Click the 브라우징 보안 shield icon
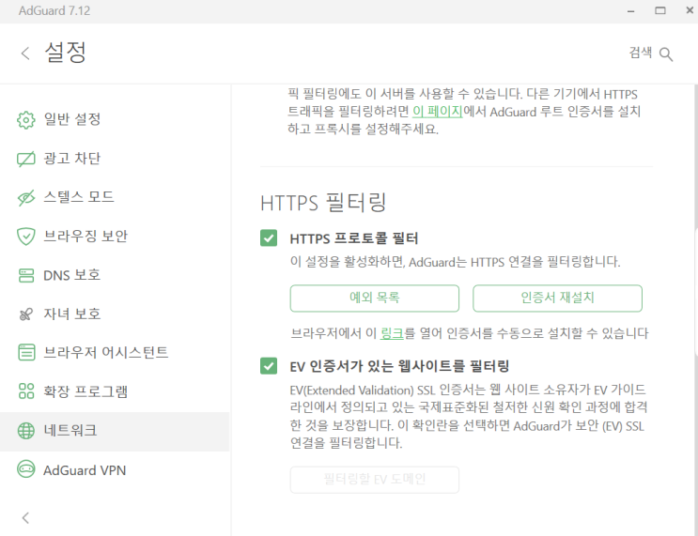 [25, 237]
